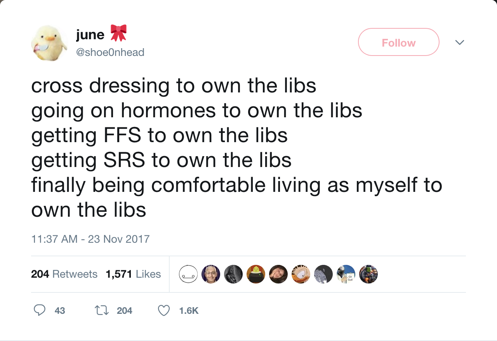
Task: Click the grayscale statue liker avatar
Action: pyautogui.click(x=233, y=274)
